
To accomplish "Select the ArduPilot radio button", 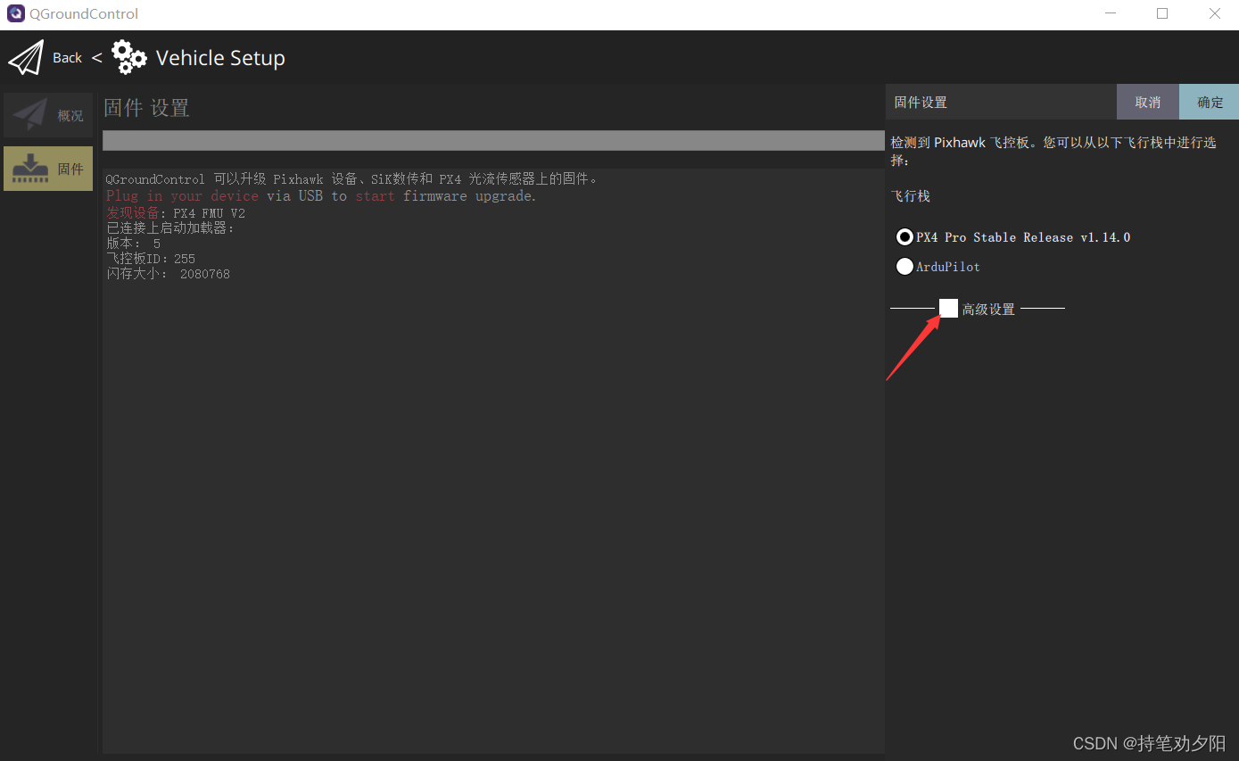I will tap(904, 267).
